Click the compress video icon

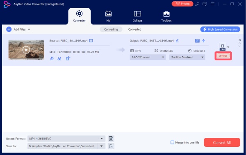point(197,41)
